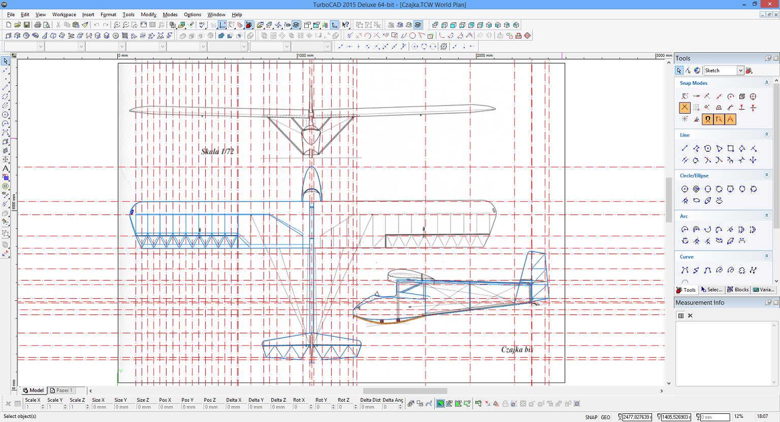Click the Scale X input field
The width and height of the screenshot is (780, 422).
(x=32, y=407)
